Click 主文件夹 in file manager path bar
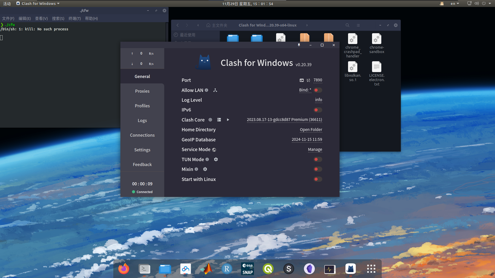 coord(217,25)
